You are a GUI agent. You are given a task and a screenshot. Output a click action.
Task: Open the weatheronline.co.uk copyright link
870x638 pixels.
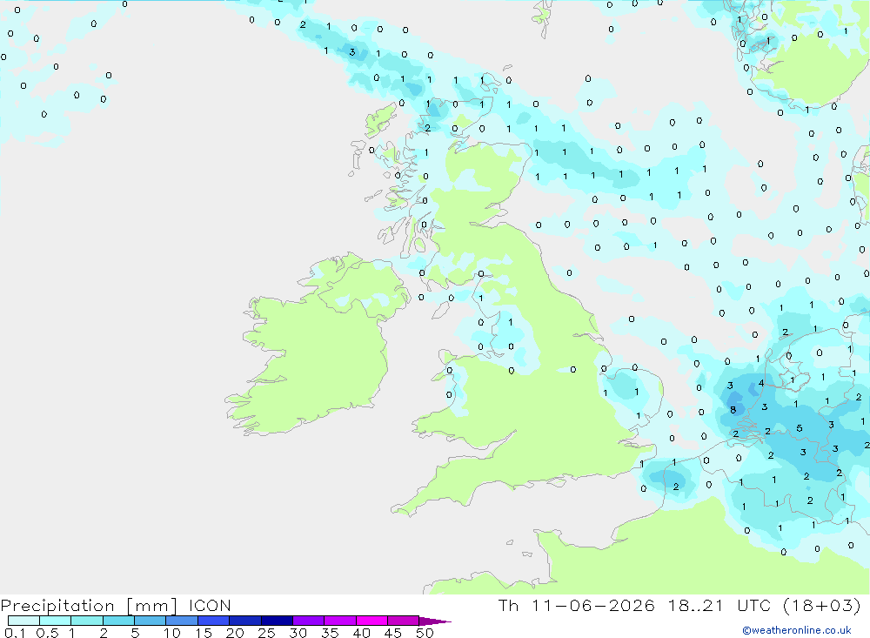point(797,630)
